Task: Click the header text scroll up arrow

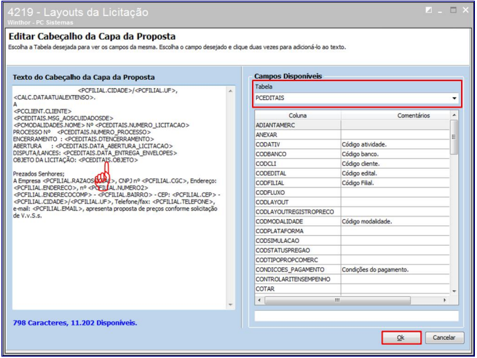Action: click(231, 91)
